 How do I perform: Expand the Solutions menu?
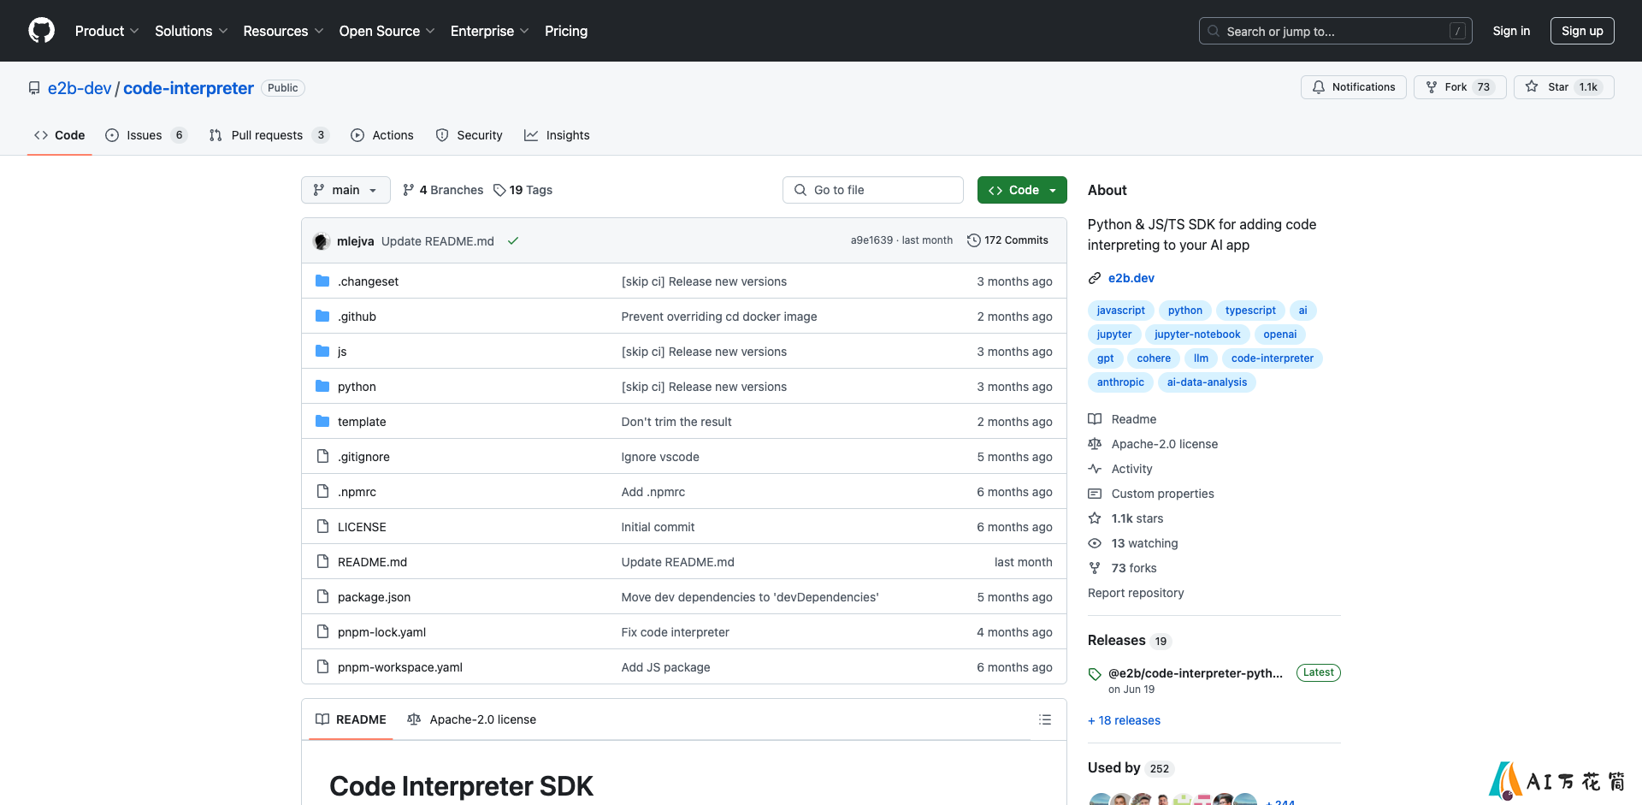click(192, 31)
